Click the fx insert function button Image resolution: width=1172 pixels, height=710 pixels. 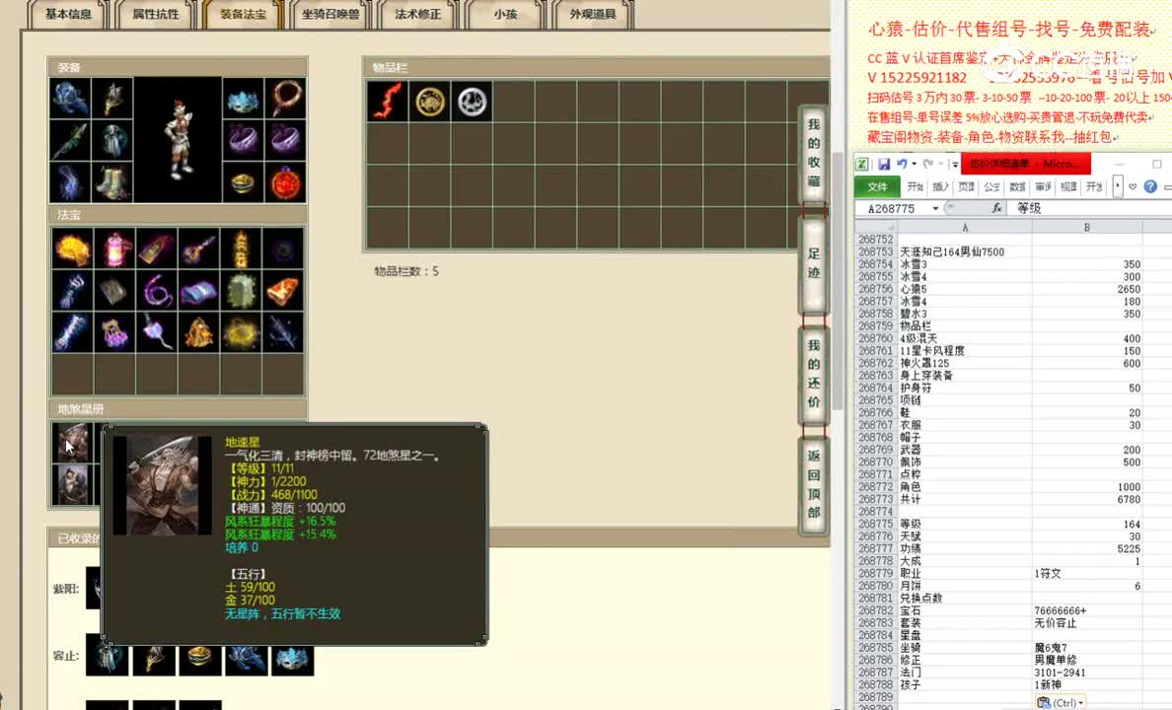tap(996, 208)
